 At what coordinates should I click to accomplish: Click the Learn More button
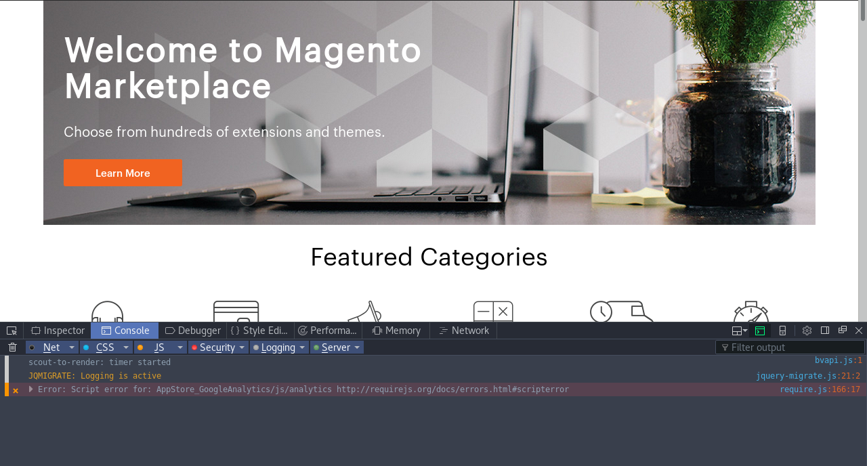pyautogui.click(x=123, y=173)
